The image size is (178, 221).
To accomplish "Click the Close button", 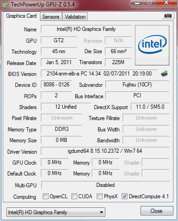I will [157, 211].
